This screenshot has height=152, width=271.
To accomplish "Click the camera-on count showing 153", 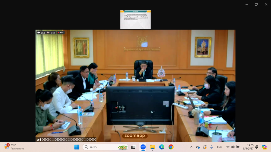I will coord(41,33).
